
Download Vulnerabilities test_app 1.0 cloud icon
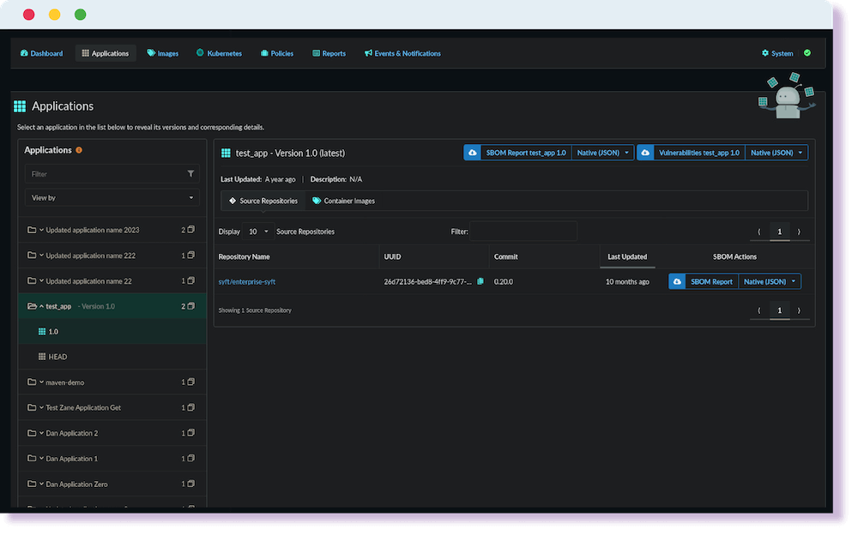tap(646, 153)
